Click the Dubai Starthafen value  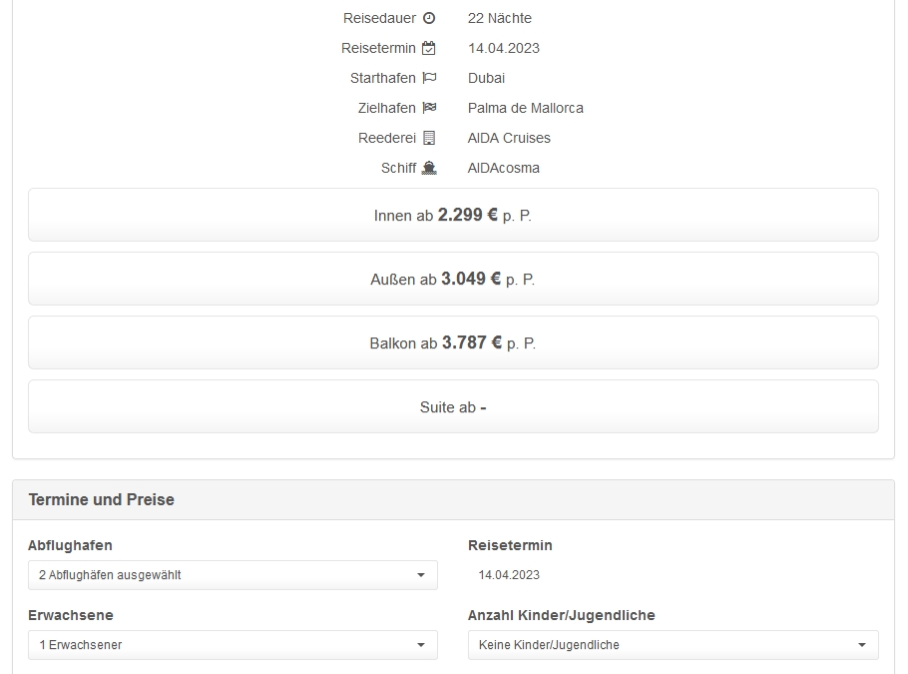(486, 78)
